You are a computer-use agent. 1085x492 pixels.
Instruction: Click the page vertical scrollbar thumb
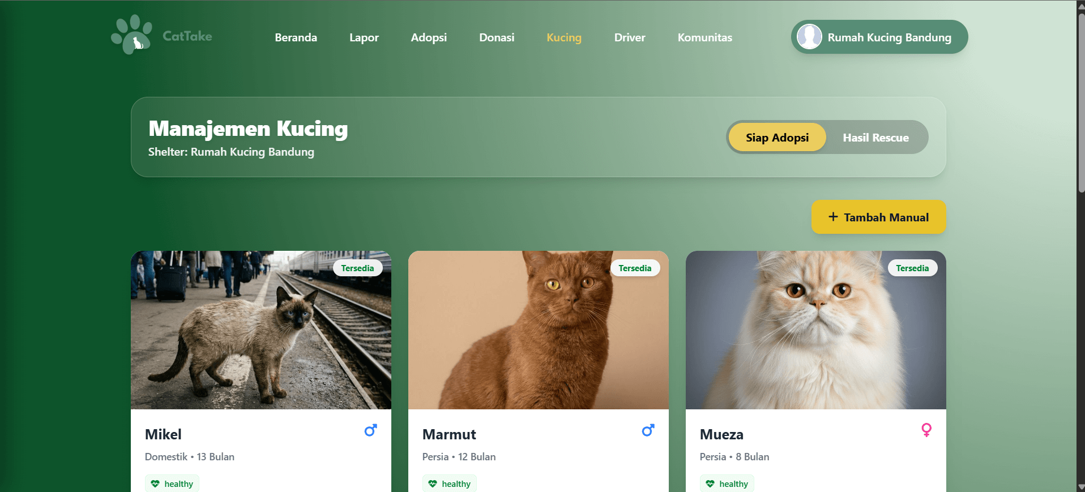pyautogui.click(x=1080, y=102)
